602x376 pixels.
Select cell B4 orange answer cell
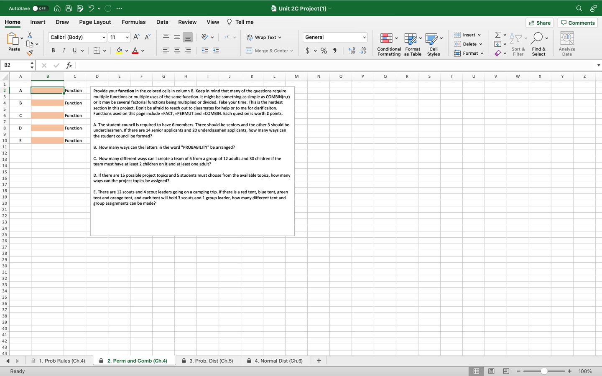pos(47,103)
